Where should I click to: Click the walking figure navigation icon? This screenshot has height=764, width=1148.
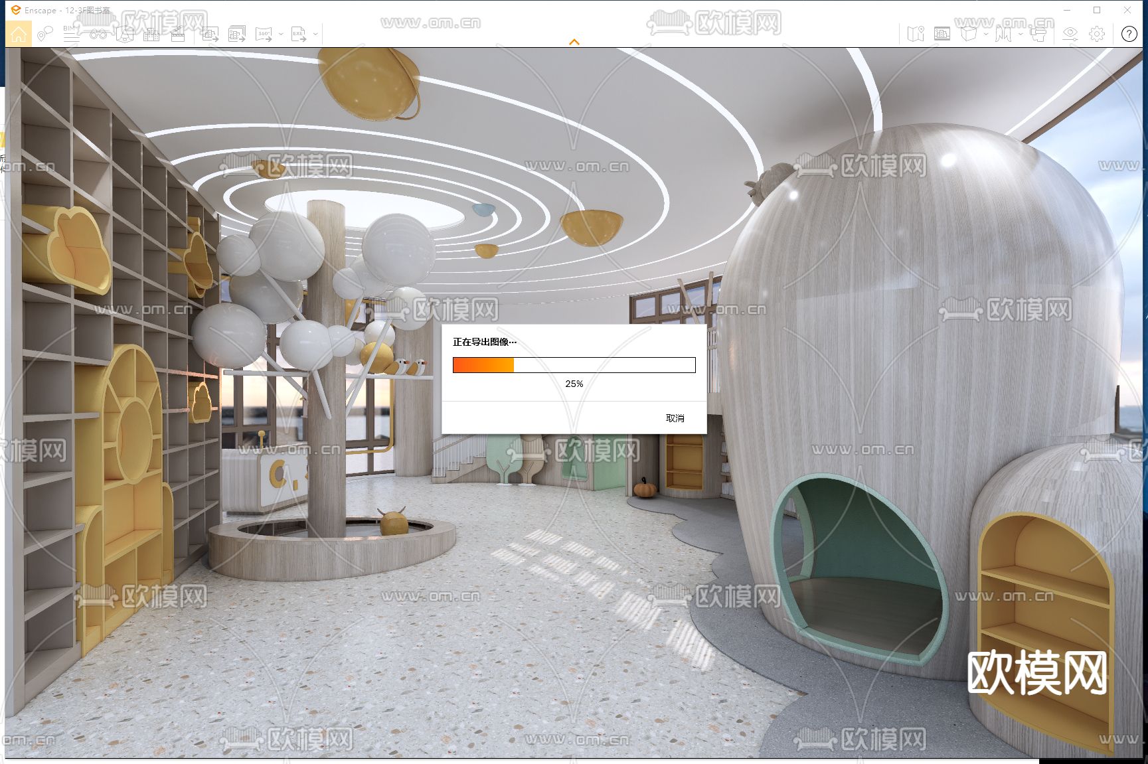(x=1003, y=34)
